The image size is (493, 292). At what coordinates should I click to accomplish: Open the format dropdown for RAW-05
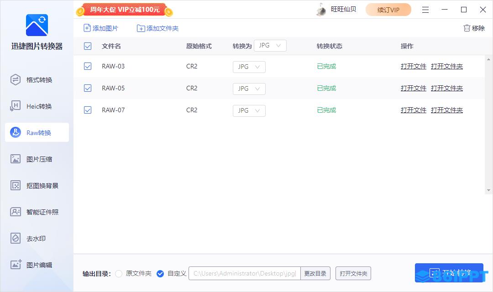pyautogui.click(x=249, y=89)
